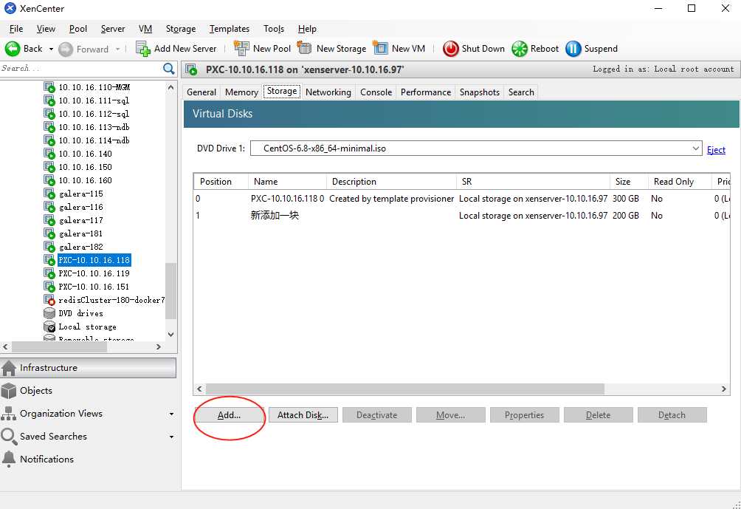Screen dimensions: 741x509
Task: Click the Move... button
Action: tap(450, 415)
